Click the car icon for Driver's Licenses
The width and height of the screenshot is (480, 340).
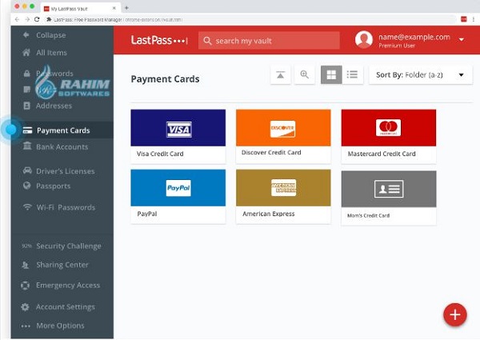[x=27, y=170]
